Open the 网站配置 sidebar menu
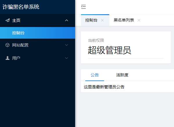The image size is (174, 127). [37, 45]
